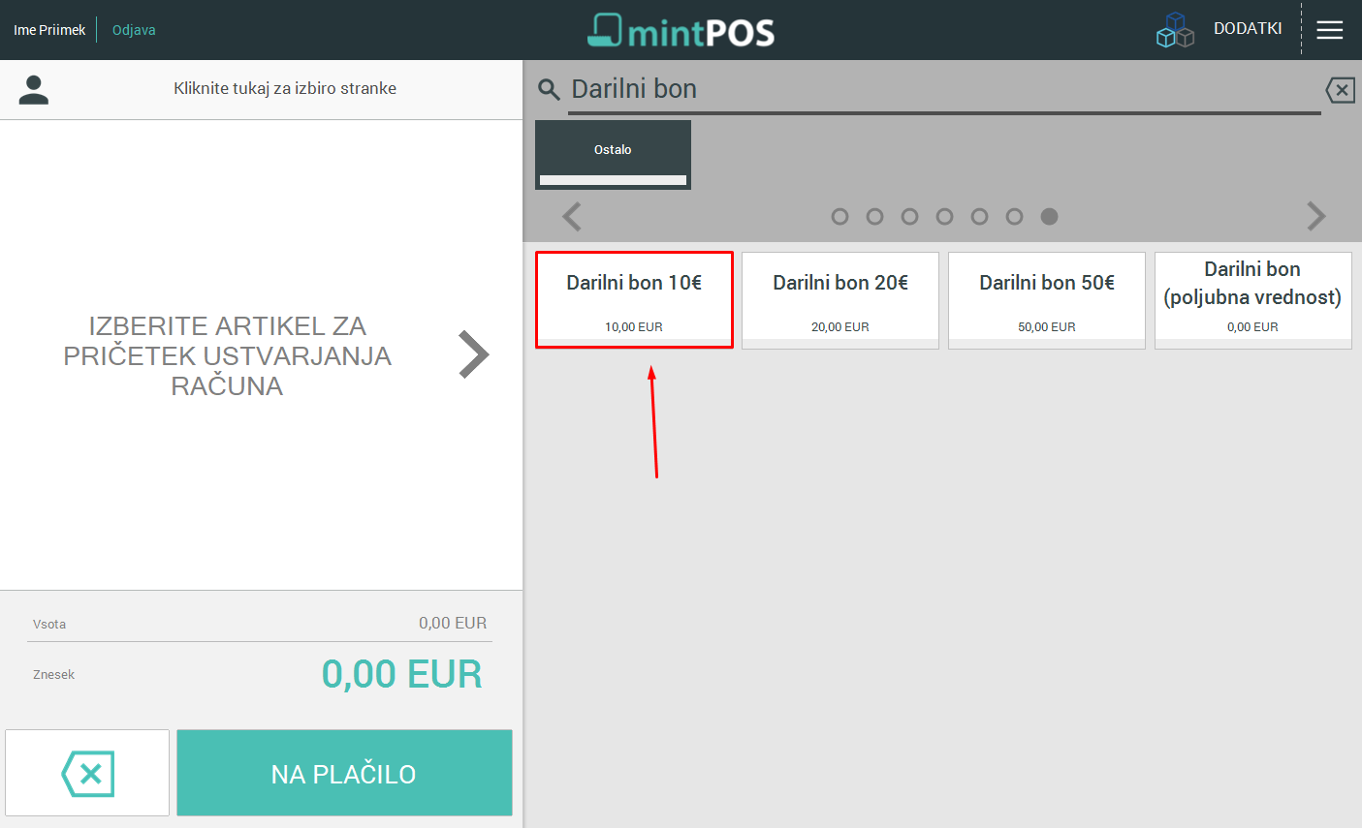Expand receipt panel with large right chevron
The height and width of the screenshot is (828, 1362).
[473, 354]
